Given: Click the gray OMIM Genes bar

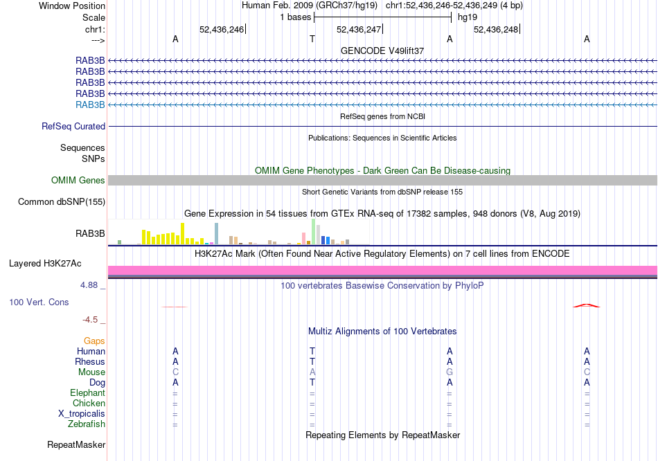Looking at the screenshot, I should 382,181.
